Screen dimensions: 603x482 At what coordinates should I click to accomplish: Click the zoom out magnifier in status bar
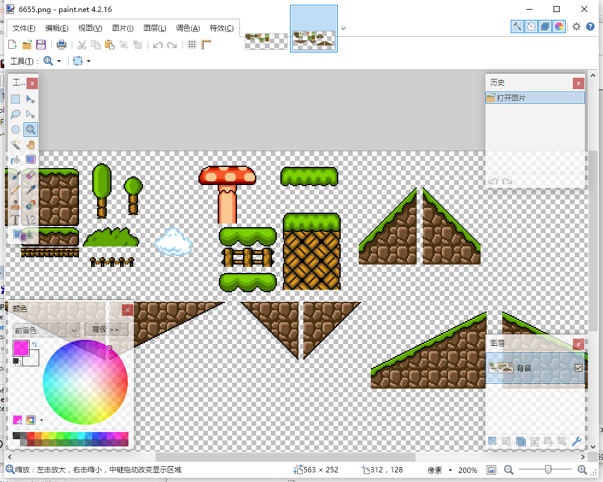point(508,470)
